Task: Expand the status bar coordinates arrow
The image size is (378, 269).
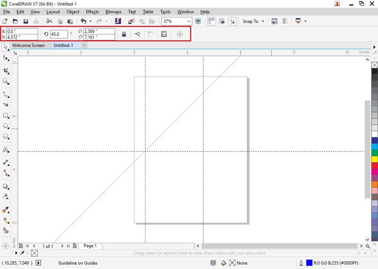Action: [38, 263]
